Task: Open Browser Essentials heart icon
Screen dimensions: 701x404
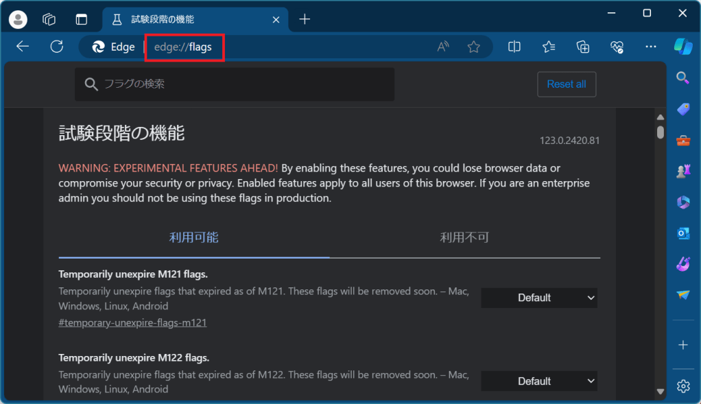Action: coord(617,47)
